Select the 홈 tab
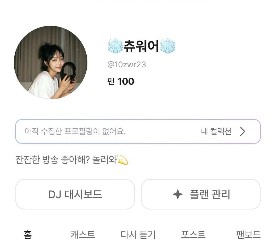 coord(28,234)
